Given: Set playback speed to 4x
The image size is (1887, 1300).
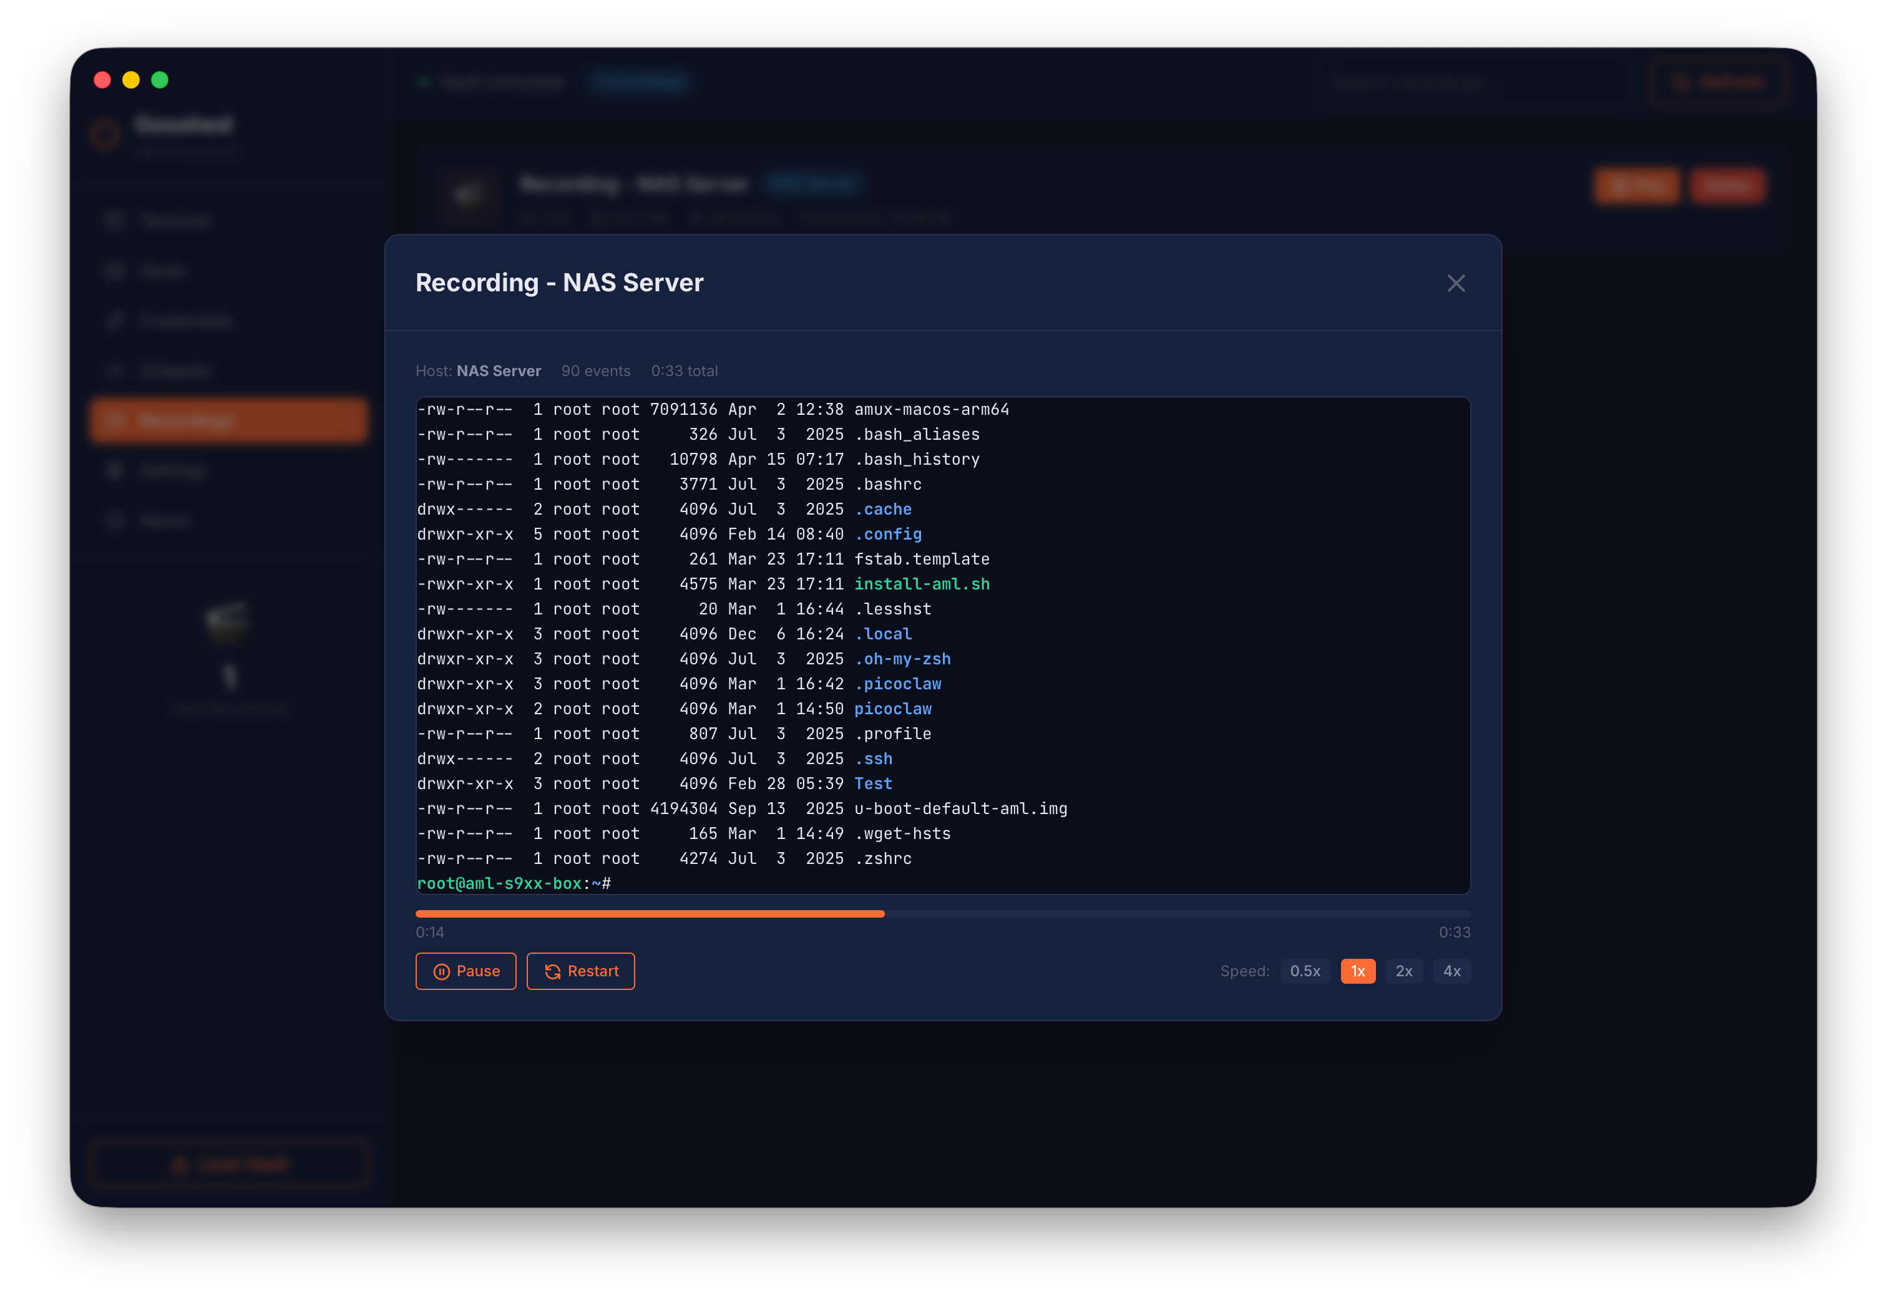Looking at the screenshot, I should tap(1451, 971).
